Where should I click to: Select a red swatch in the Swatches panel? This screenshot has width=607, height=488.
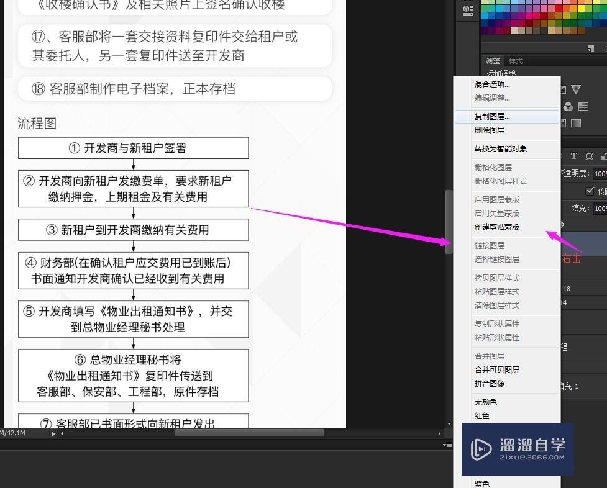coord(558,7)
